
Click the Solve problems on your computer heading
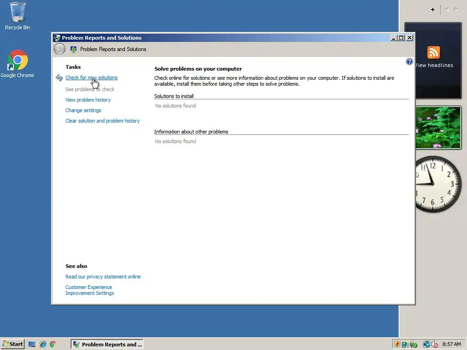[198, 69]
